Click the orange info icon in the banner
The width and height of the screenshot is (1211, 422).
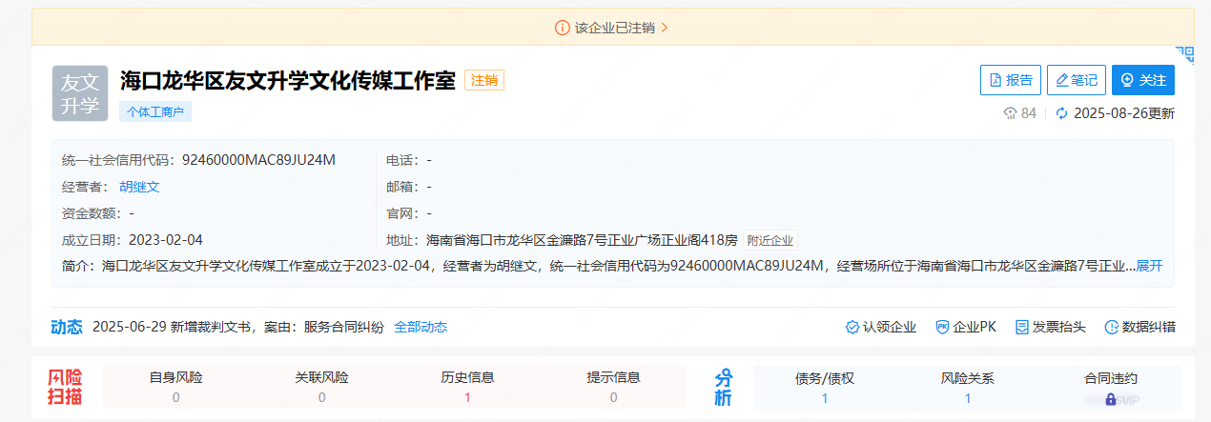click(563, 28)
